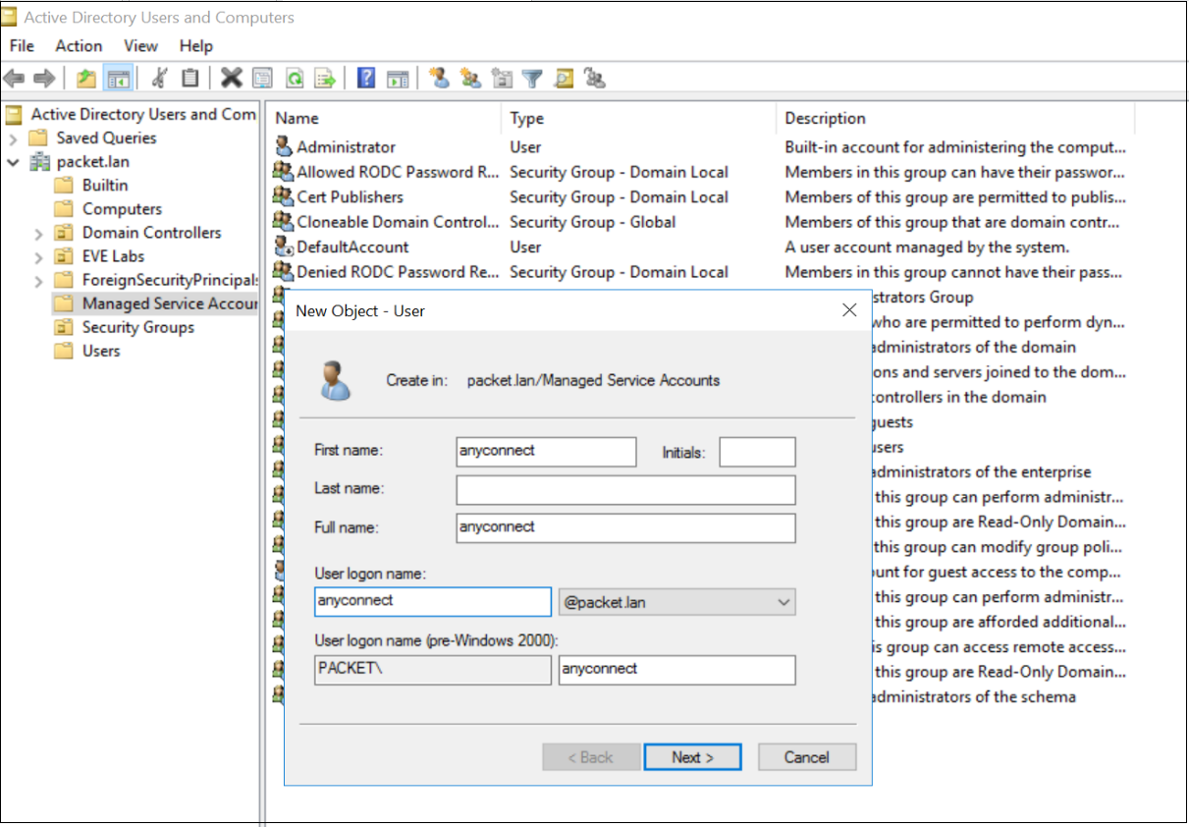The height and width of the screenshot is (827, 1189).
Task: Sort the list by the Name column header
Action: pos(384,118)
